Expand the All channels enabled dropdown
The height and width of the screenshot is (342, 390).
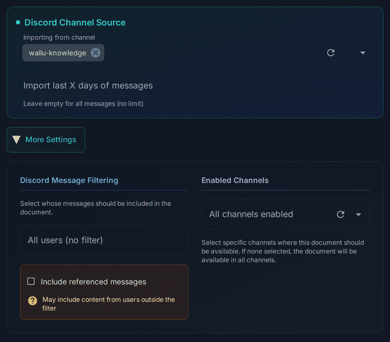tap(358, 214)
